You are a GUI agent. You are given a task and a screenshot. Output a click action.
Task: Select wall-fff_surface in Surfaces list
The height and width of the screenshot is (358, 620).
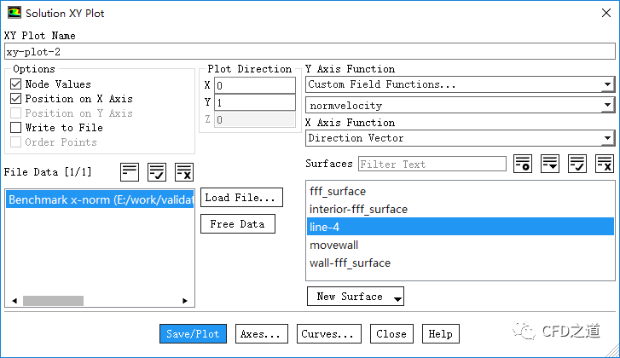click(x=350, y=263)
